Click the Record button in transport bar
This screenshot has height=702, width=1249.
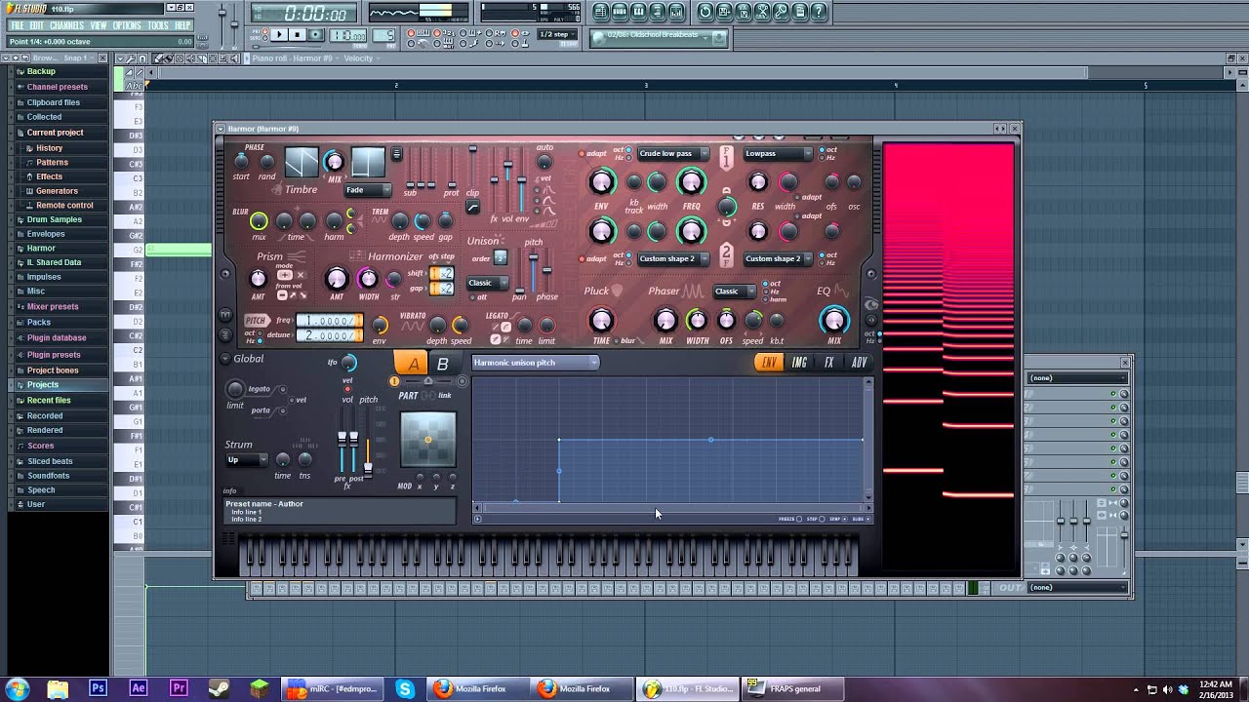pos(314,35)
